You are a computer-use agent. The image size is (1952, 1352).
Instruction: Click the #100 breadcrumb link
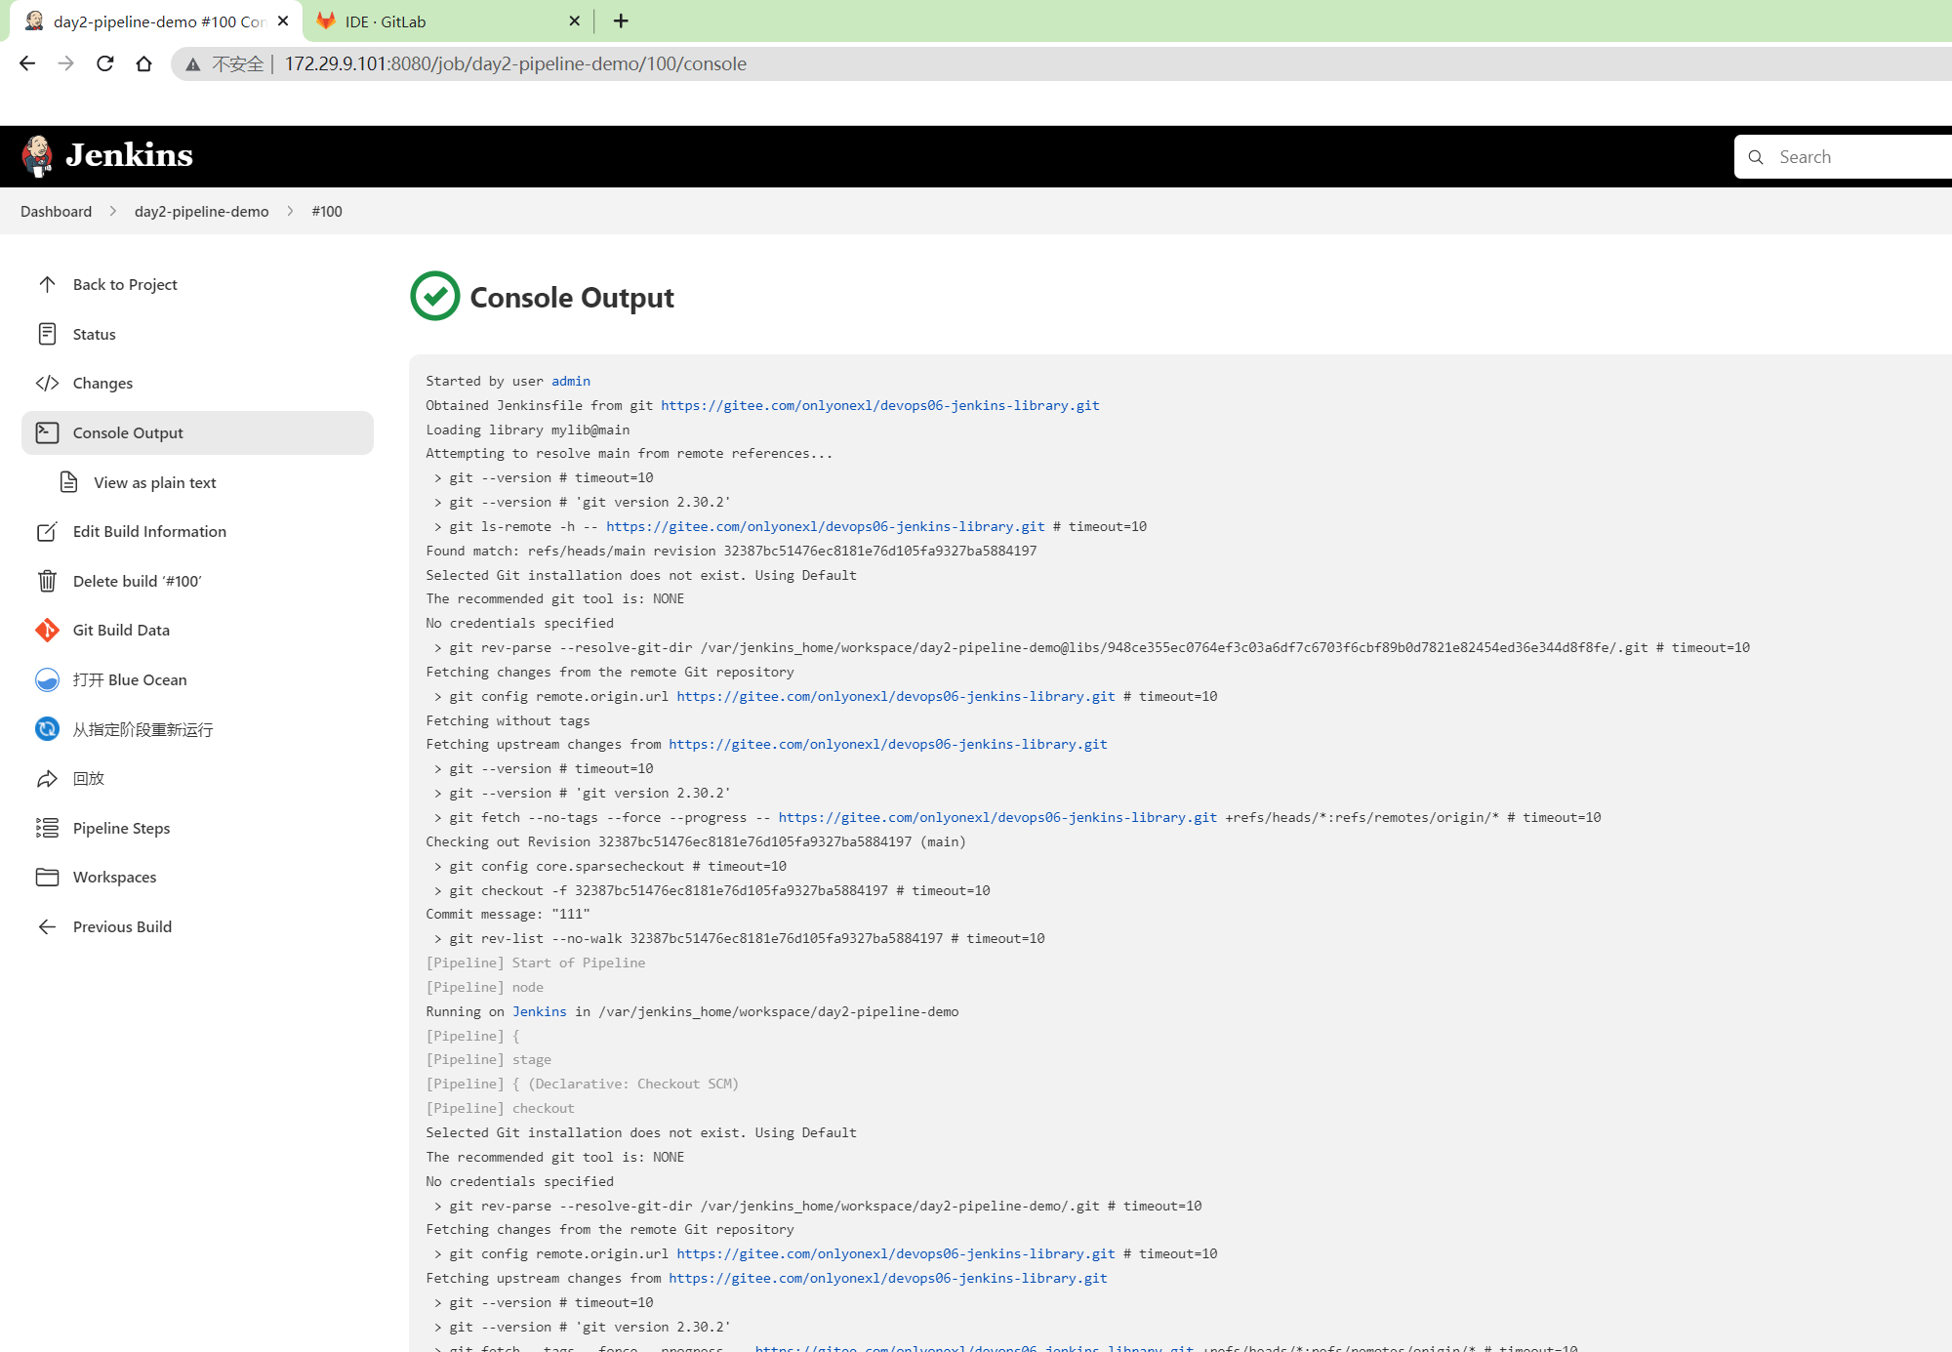(x=327, y=211)
